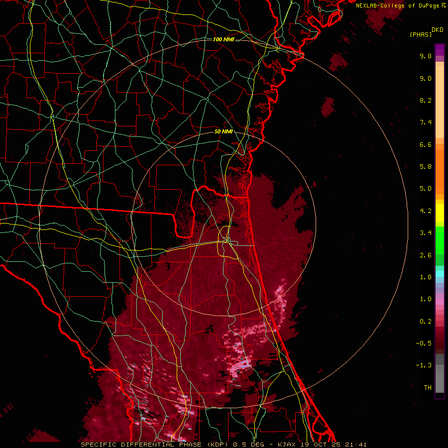This screenshot has height=448, width=448.
Task: Click the gray segment of the color bar
Action: (x=440, y=373)
